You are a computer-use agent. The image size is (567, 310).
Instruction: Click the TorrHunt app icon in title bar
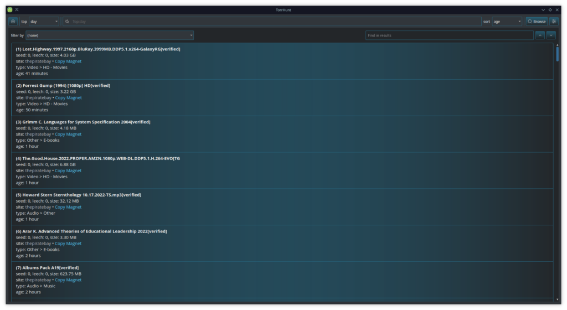pyautogui.click(x=10, y=9)
